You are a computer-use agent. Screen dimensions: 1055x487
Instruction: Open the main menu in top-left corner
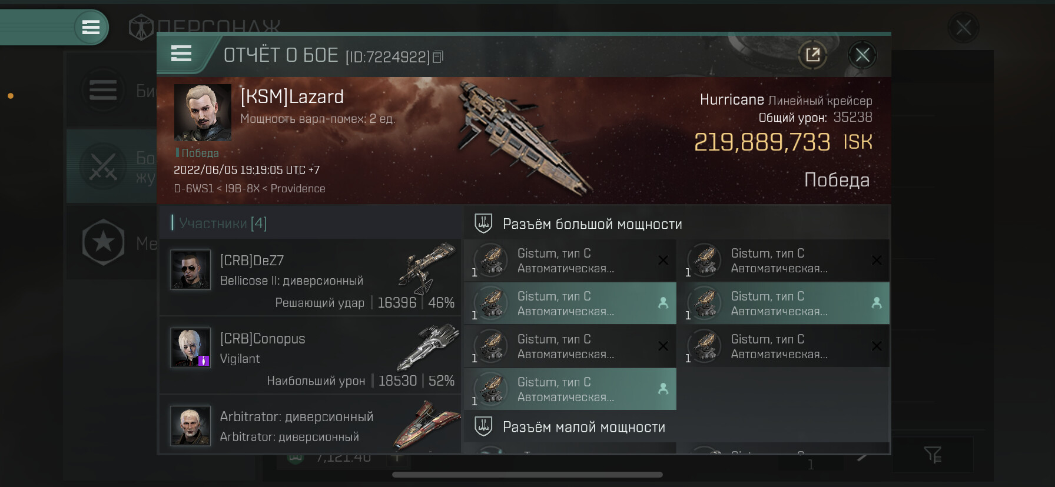[x=91, y=27]
